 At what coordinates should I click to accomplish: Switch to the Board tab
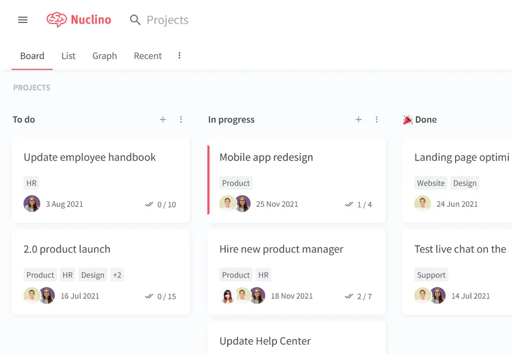point(32,56)
